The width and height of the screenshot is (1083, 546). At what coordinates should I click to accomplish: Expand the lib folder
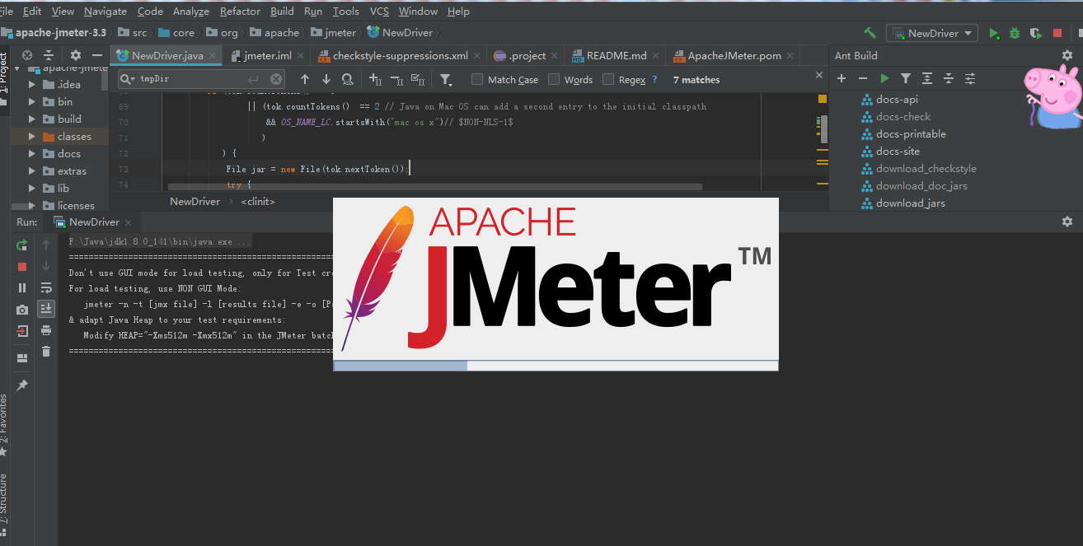click(x=32, y=188)
